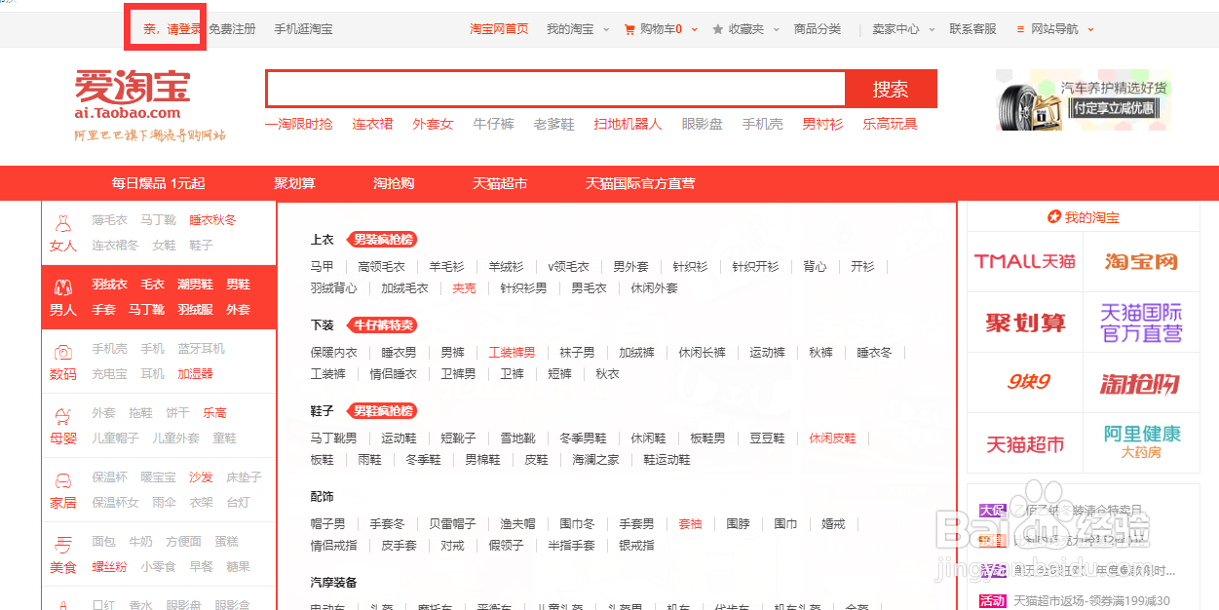
Task: Select 乐高玩具 hot search link
Action: point(890,124)
